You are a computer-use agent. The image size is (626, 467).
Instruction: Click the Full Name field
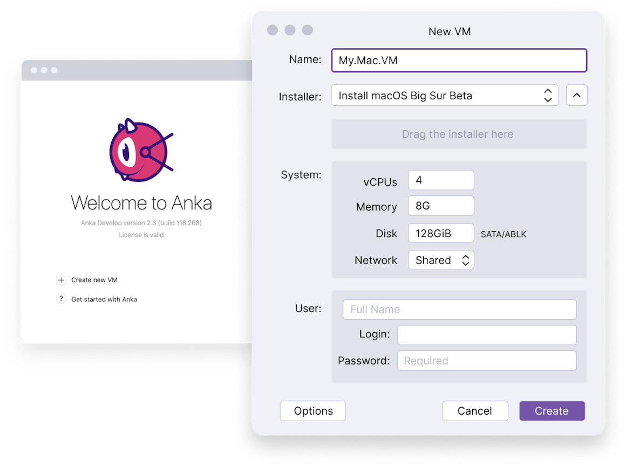coord(460,309)
